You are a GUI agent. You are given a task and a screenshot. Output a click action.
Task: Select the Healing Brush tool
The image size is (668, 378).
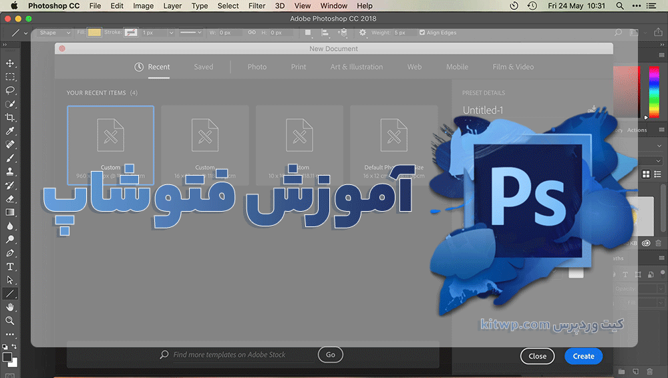10,144
